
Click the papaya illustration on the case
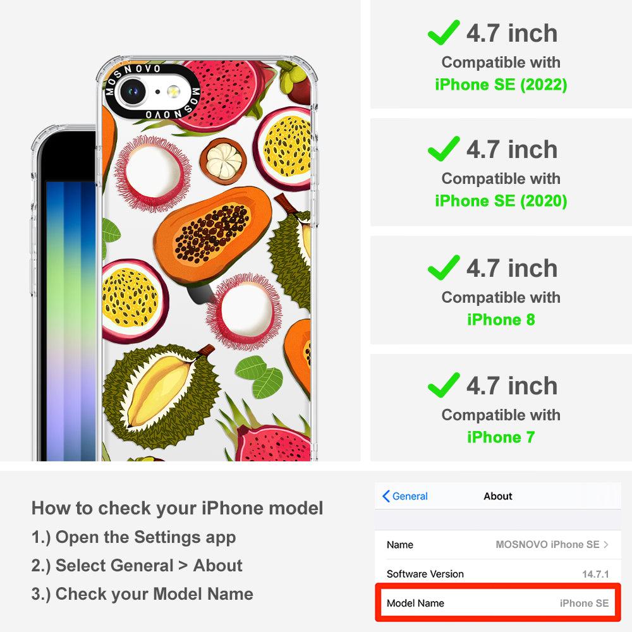213,235
